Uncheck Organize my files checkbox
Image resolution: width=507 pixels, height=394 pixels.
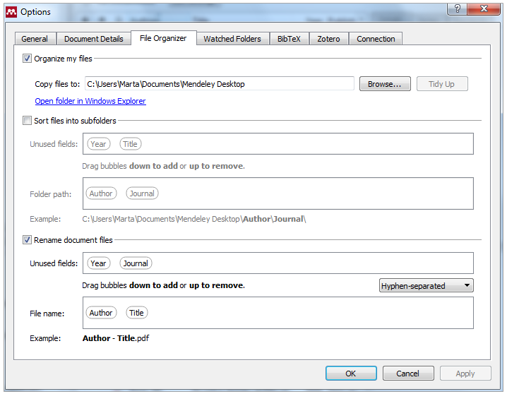(27, 59)
